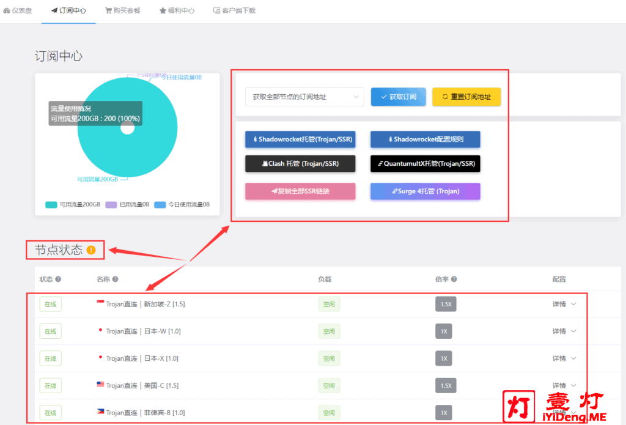
Task: Click the 在线 status badge for 新加坡-Z
Action: (x=50, y=304)
